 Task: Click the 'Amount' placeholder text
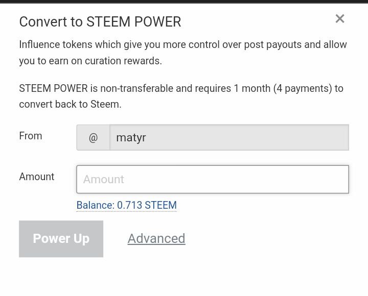point(104,179)
